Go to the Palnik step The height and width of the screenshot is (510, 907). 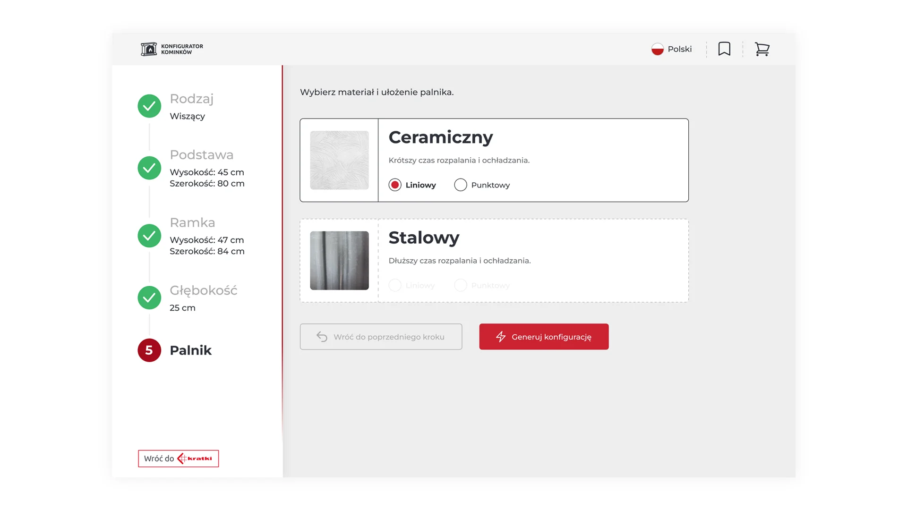[190, 350]
